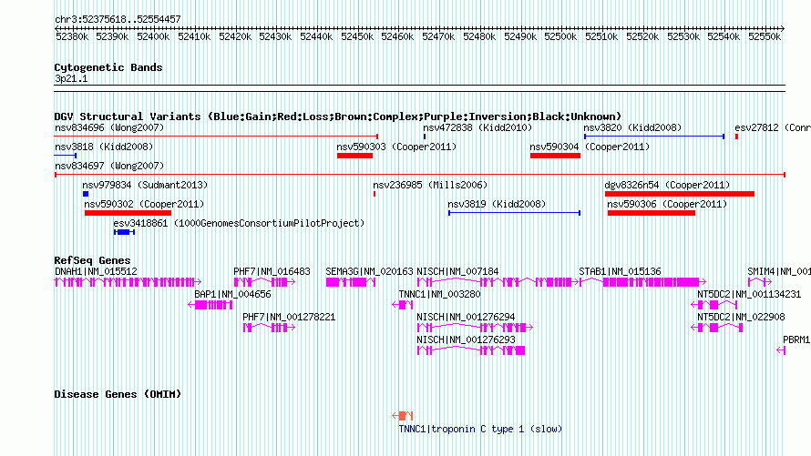Select the nsv472838 (Kidd2010) variant label

tap(477, 127)
